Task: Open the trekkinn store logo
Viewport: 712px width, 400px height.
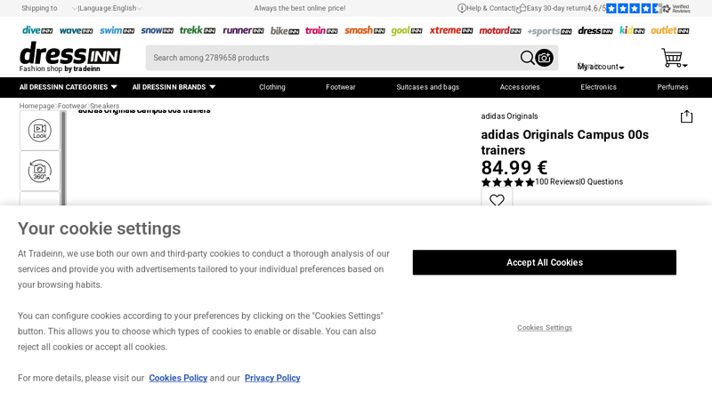Action: point(197,30)
